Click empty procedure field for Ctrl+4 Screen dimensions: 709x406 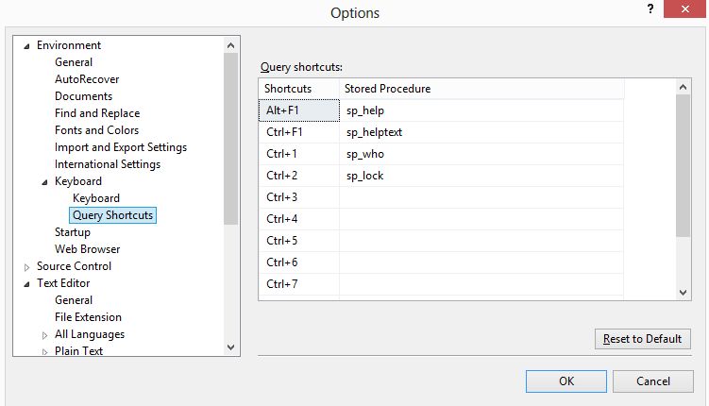[x=481, y=219]
